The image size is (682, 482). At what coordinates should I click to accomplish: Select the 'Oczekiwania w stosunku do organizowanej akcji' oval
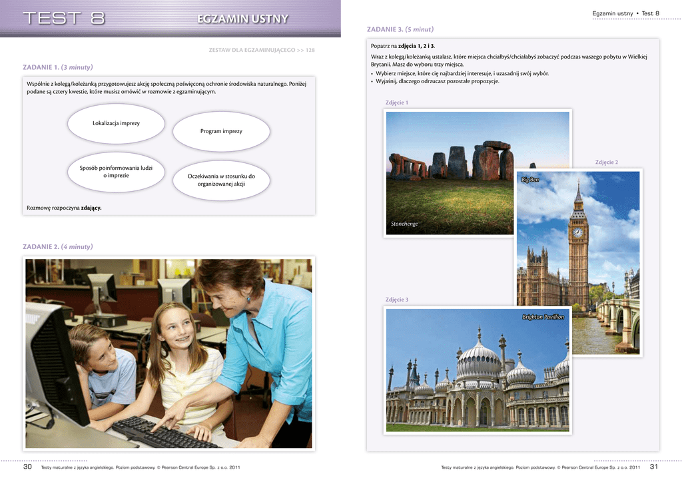pos(221,180)
